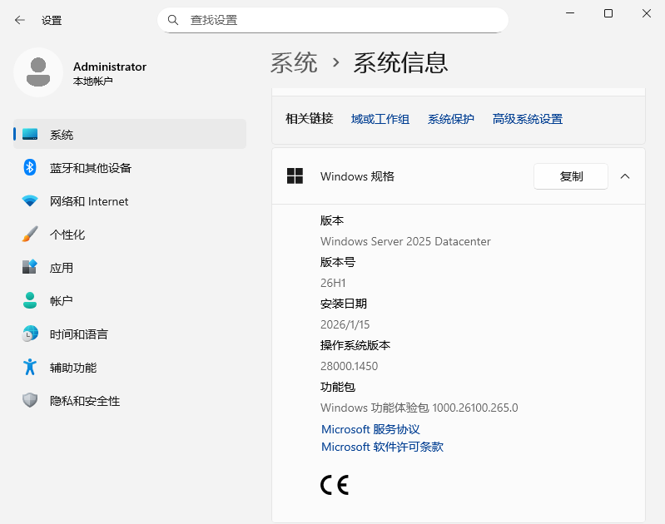This screenshot has height=524, width=665.
Task: Open 蓝牙和其他设备 settings
Action: (x=130, y=167)
